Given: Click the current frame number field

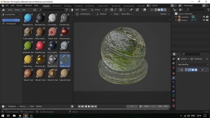Looking at the screenshot, I should point(132,106).
